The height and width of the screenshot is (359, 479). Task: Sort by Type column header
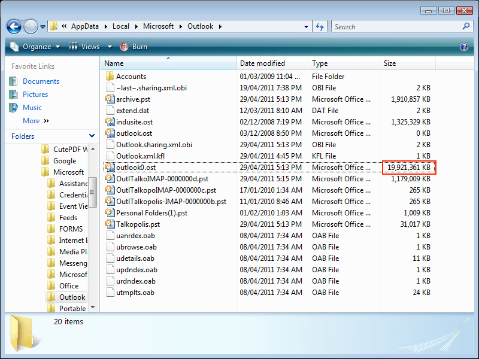pos(344,63)
